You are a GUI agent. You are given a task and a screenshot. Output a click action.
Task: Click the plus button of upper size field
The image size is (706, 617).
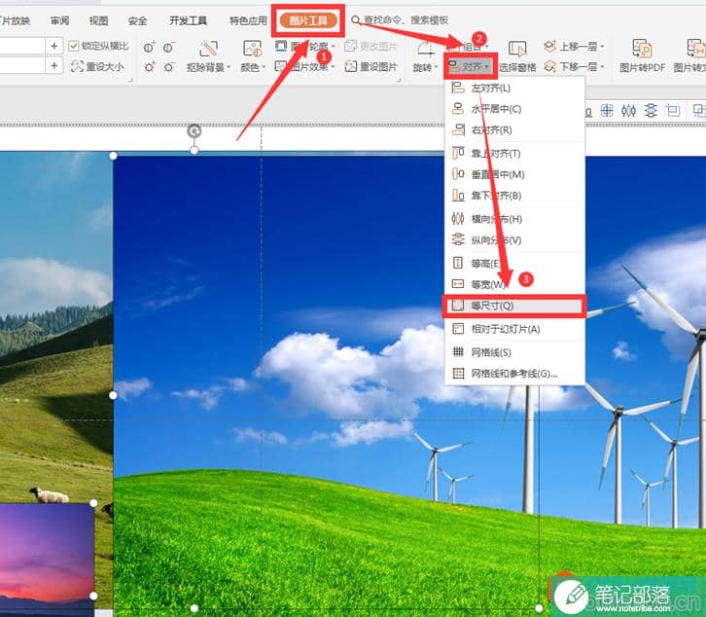(54, 46)
